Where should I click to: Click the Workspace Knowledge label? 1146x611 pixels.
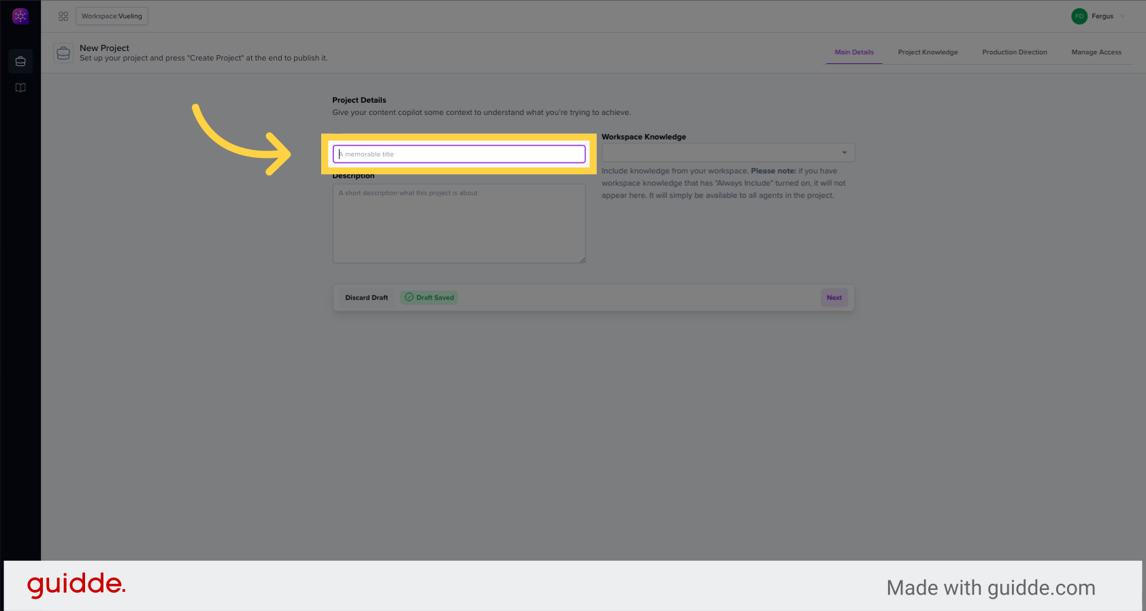click(644, 137)
